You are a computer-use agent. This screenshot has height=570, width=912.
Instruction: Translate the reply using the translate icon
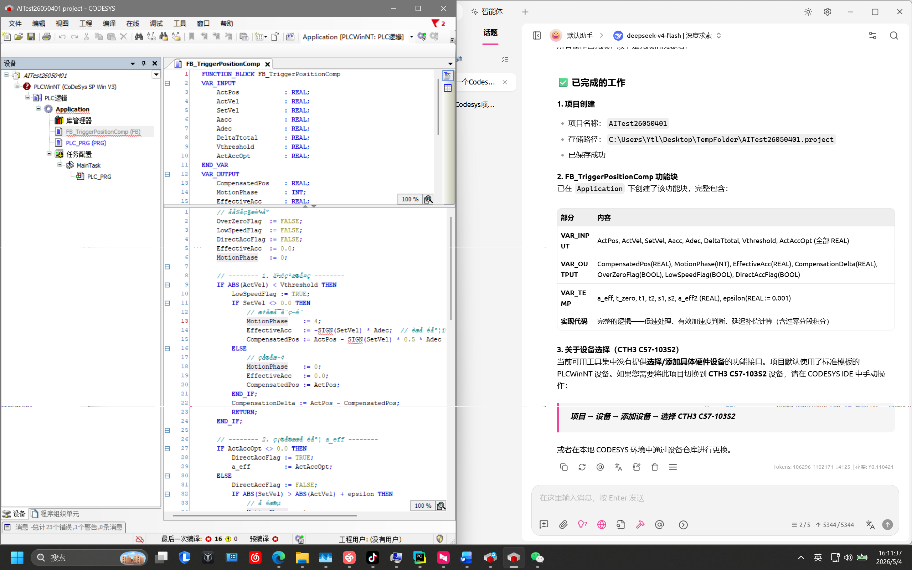tap(618, 467)
